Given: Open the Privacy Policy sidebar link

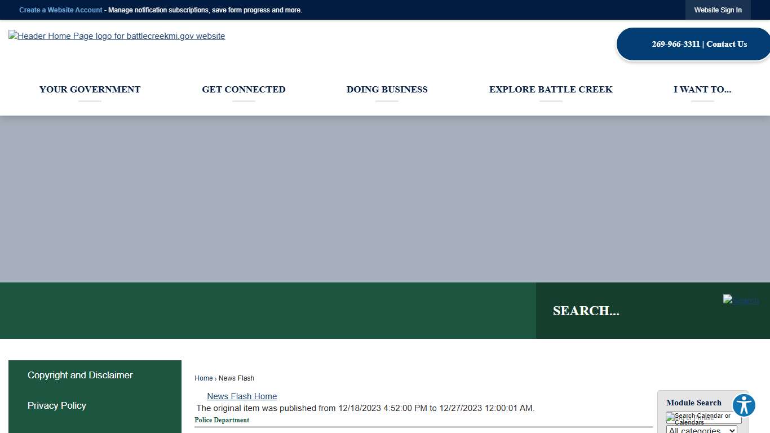Looking at the screenshot, I should (x=57, y=405).
